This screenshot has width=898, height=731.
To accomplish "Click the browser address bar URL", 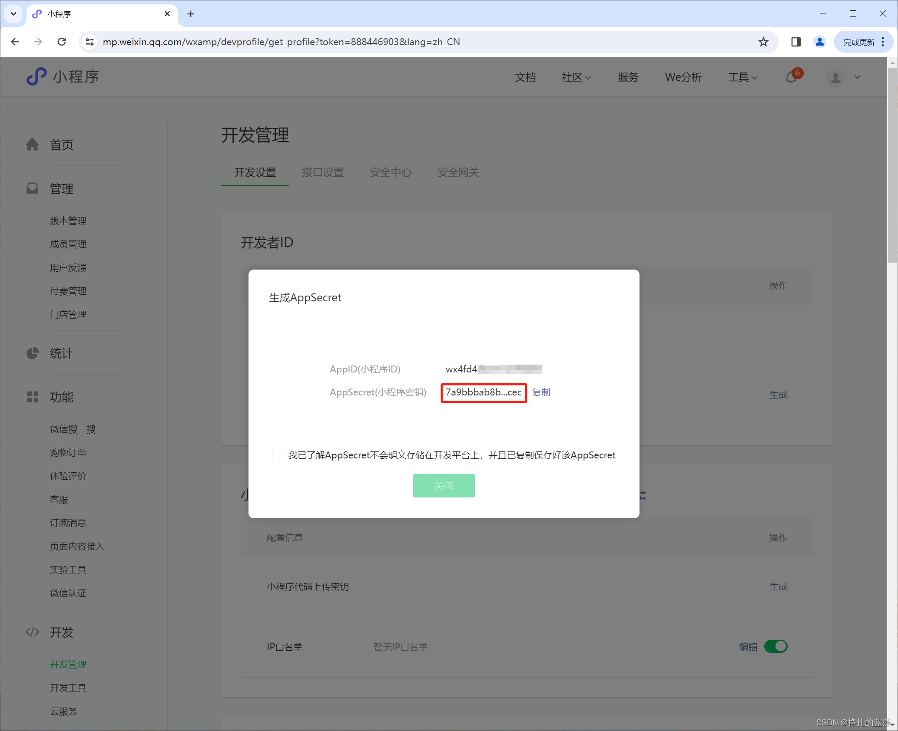I will [x=281, y=42].
